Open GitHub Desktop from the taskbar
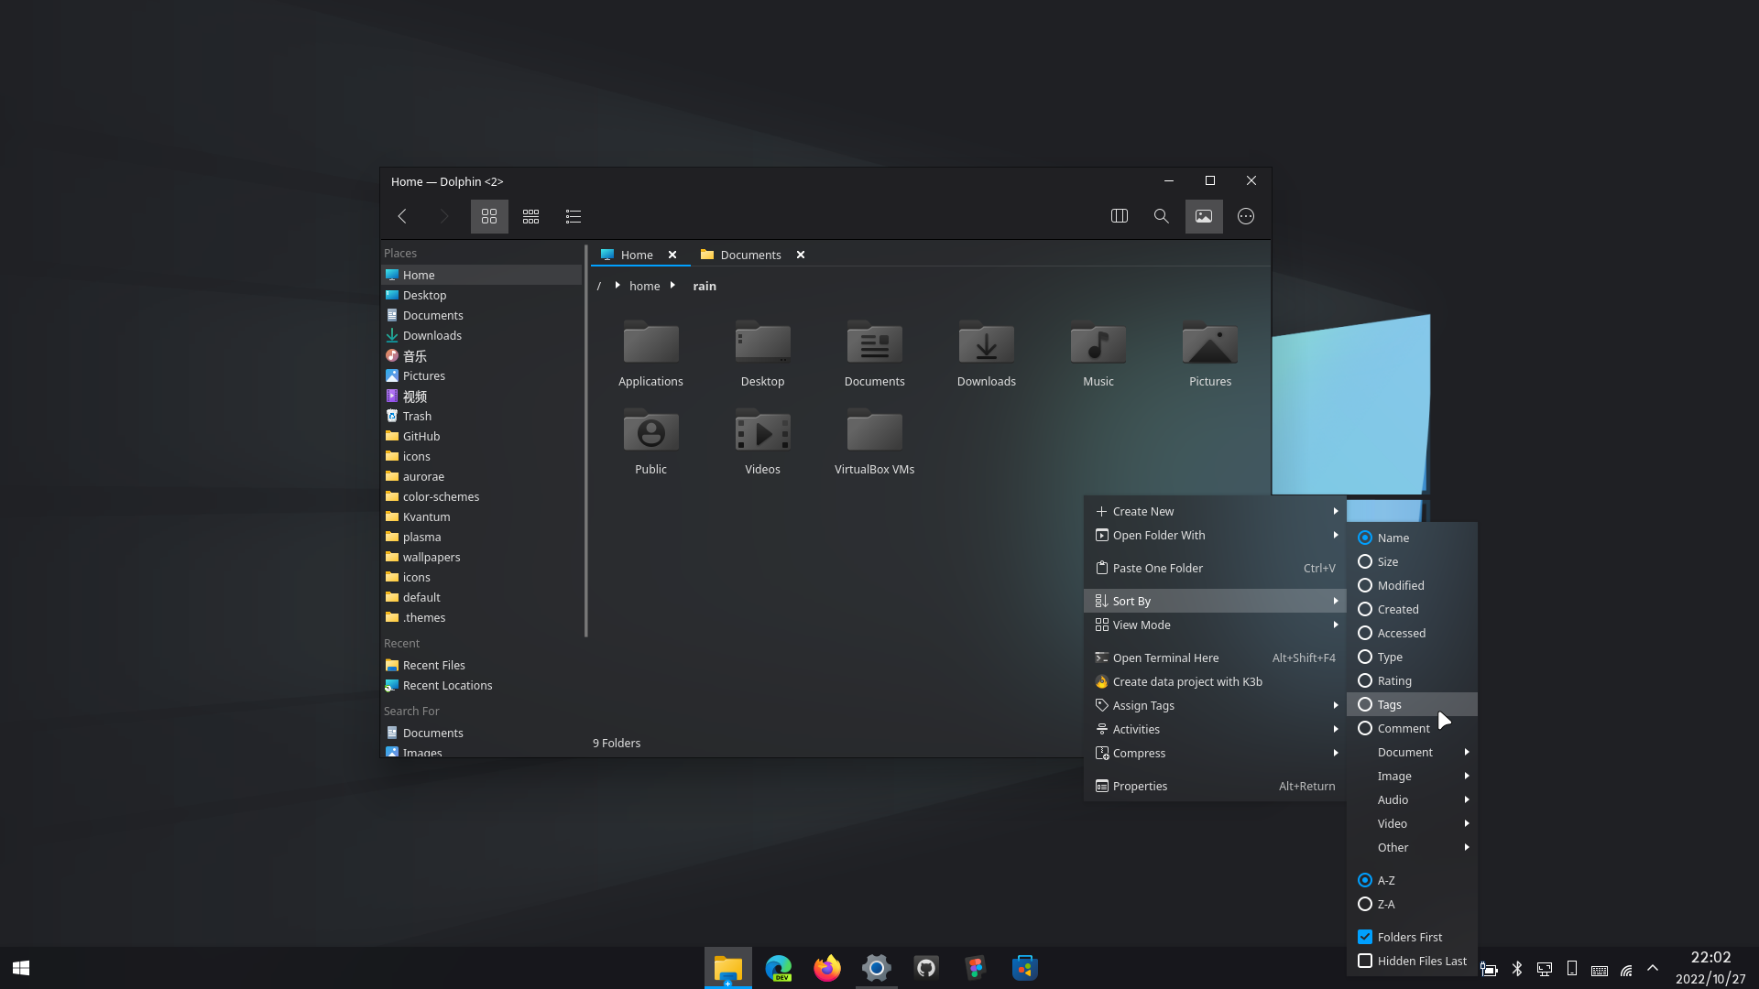The height and width of the screenshot is (989, 1759). point(926,968)
